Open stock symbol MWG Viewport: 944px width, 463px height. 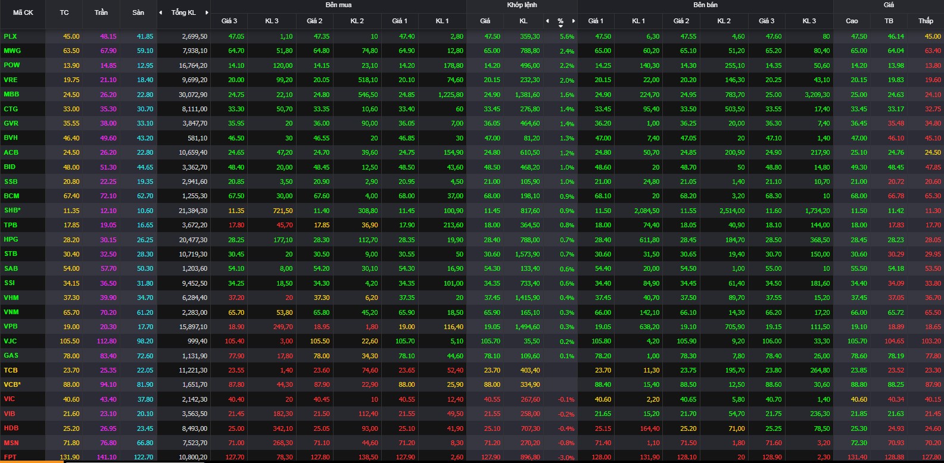[12, 51]
